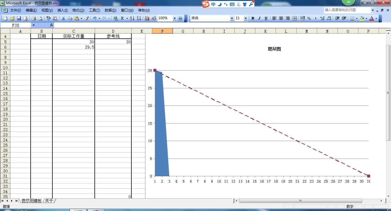Open Excel Help question mark icon

click(180, 18)
